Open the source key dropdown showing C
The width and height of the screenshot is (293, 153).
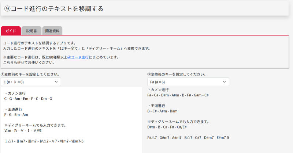coord(31,82)
